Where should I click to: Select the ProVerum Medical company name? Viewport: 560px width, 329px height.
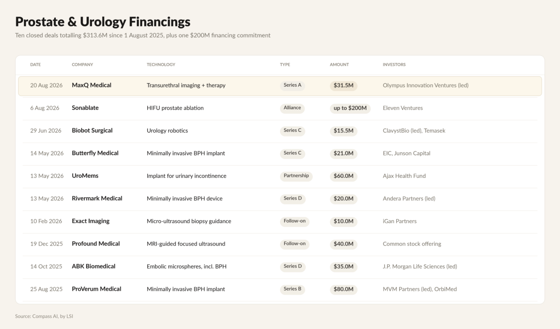pyautogui.click(x=96, y=289)
